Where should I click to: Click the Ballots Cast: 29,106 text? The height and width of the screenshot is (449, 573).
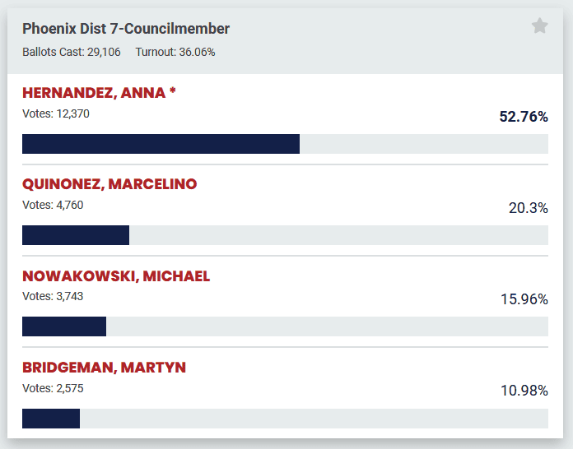click(72, 52)
